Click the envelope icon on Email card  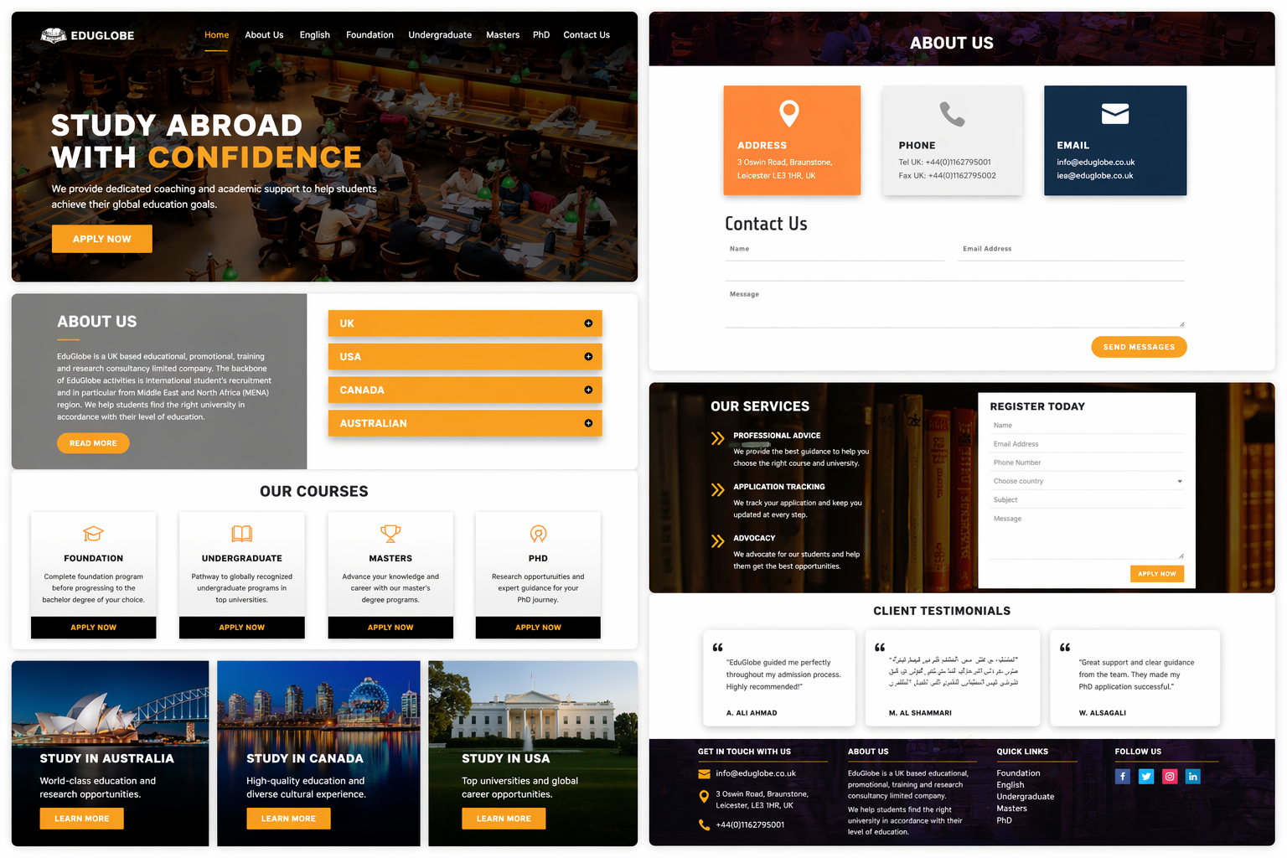(x=1114, y=113)
